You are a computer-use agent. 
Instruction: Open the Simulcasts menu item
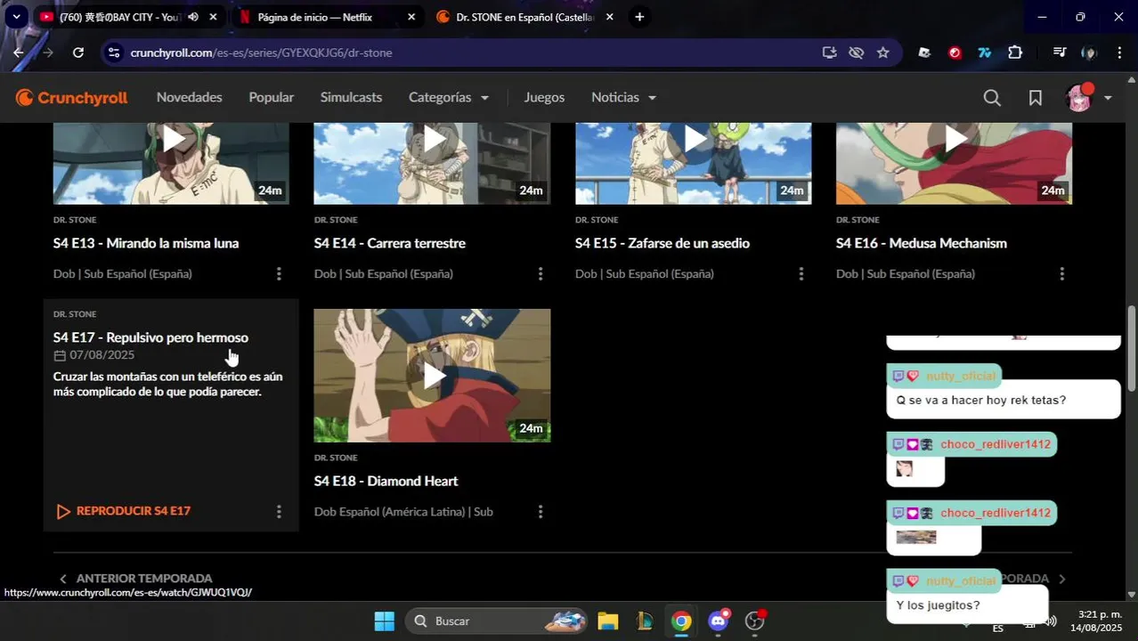(351, 98)
